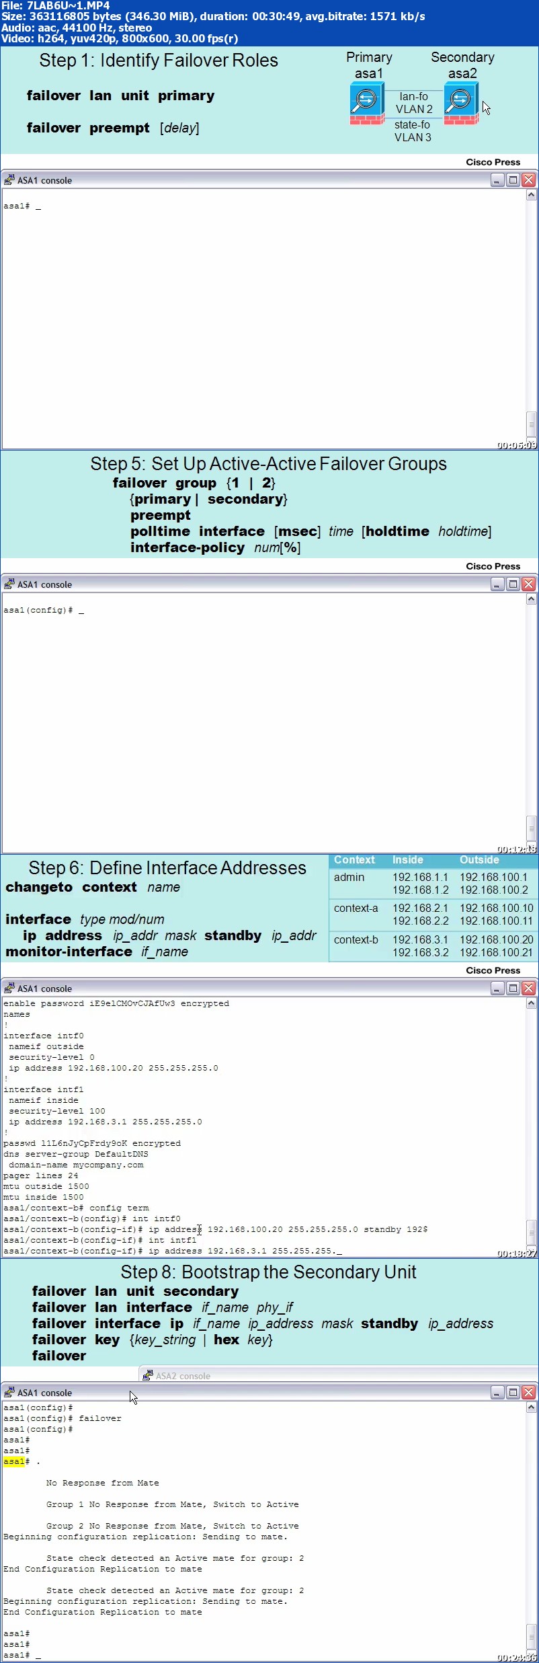Click the 'interface-policy num[%]' syntax line
Screen dimensions: 539x1663
[215, 547]
